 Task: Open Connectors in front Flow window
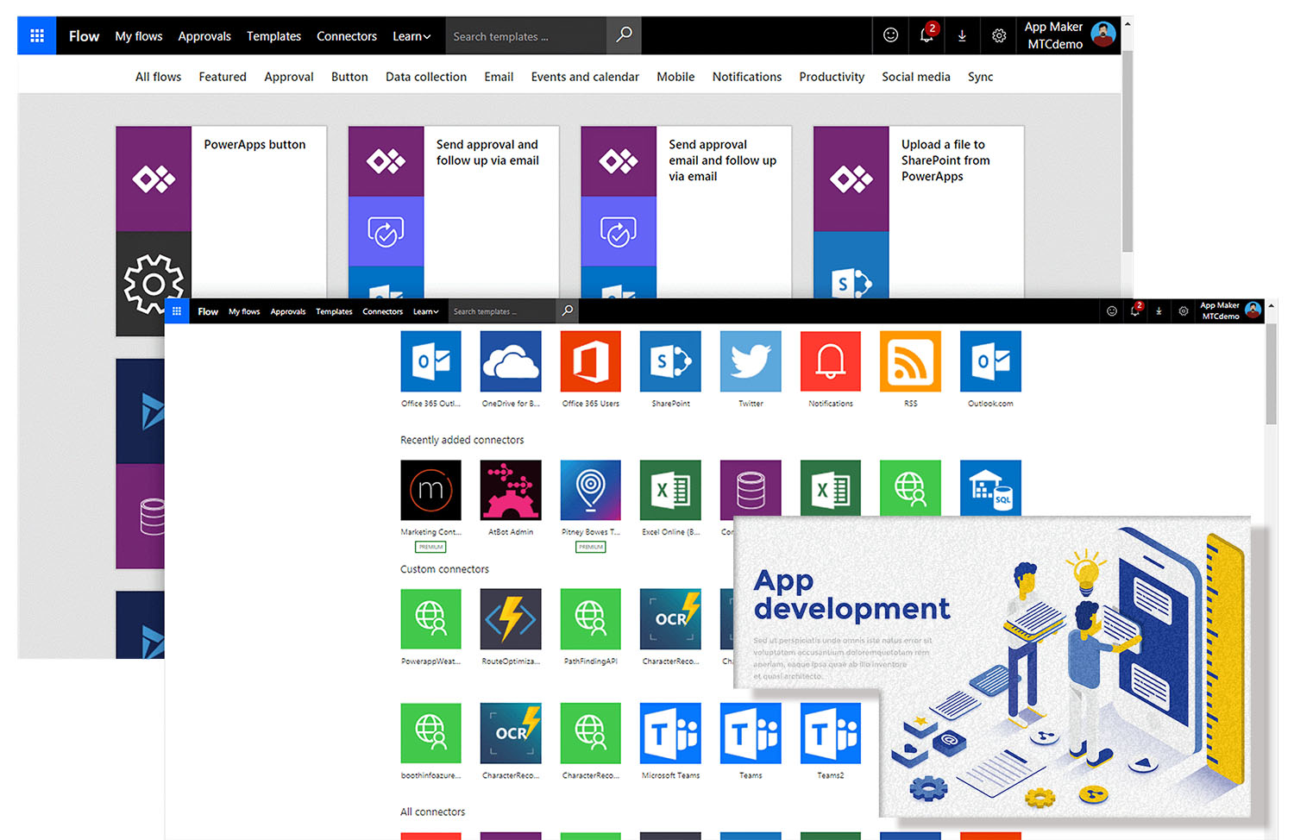point(382,311)
